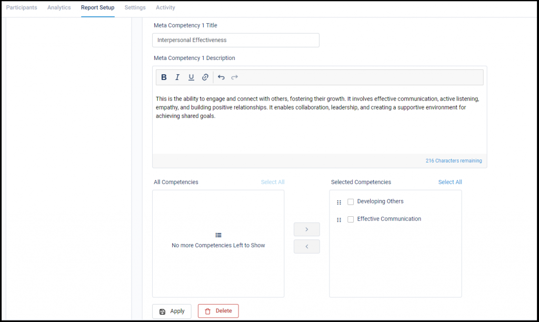Select All in the Selected Competencies panel
This screenshot has height=322, width=539.
[450, 182]
